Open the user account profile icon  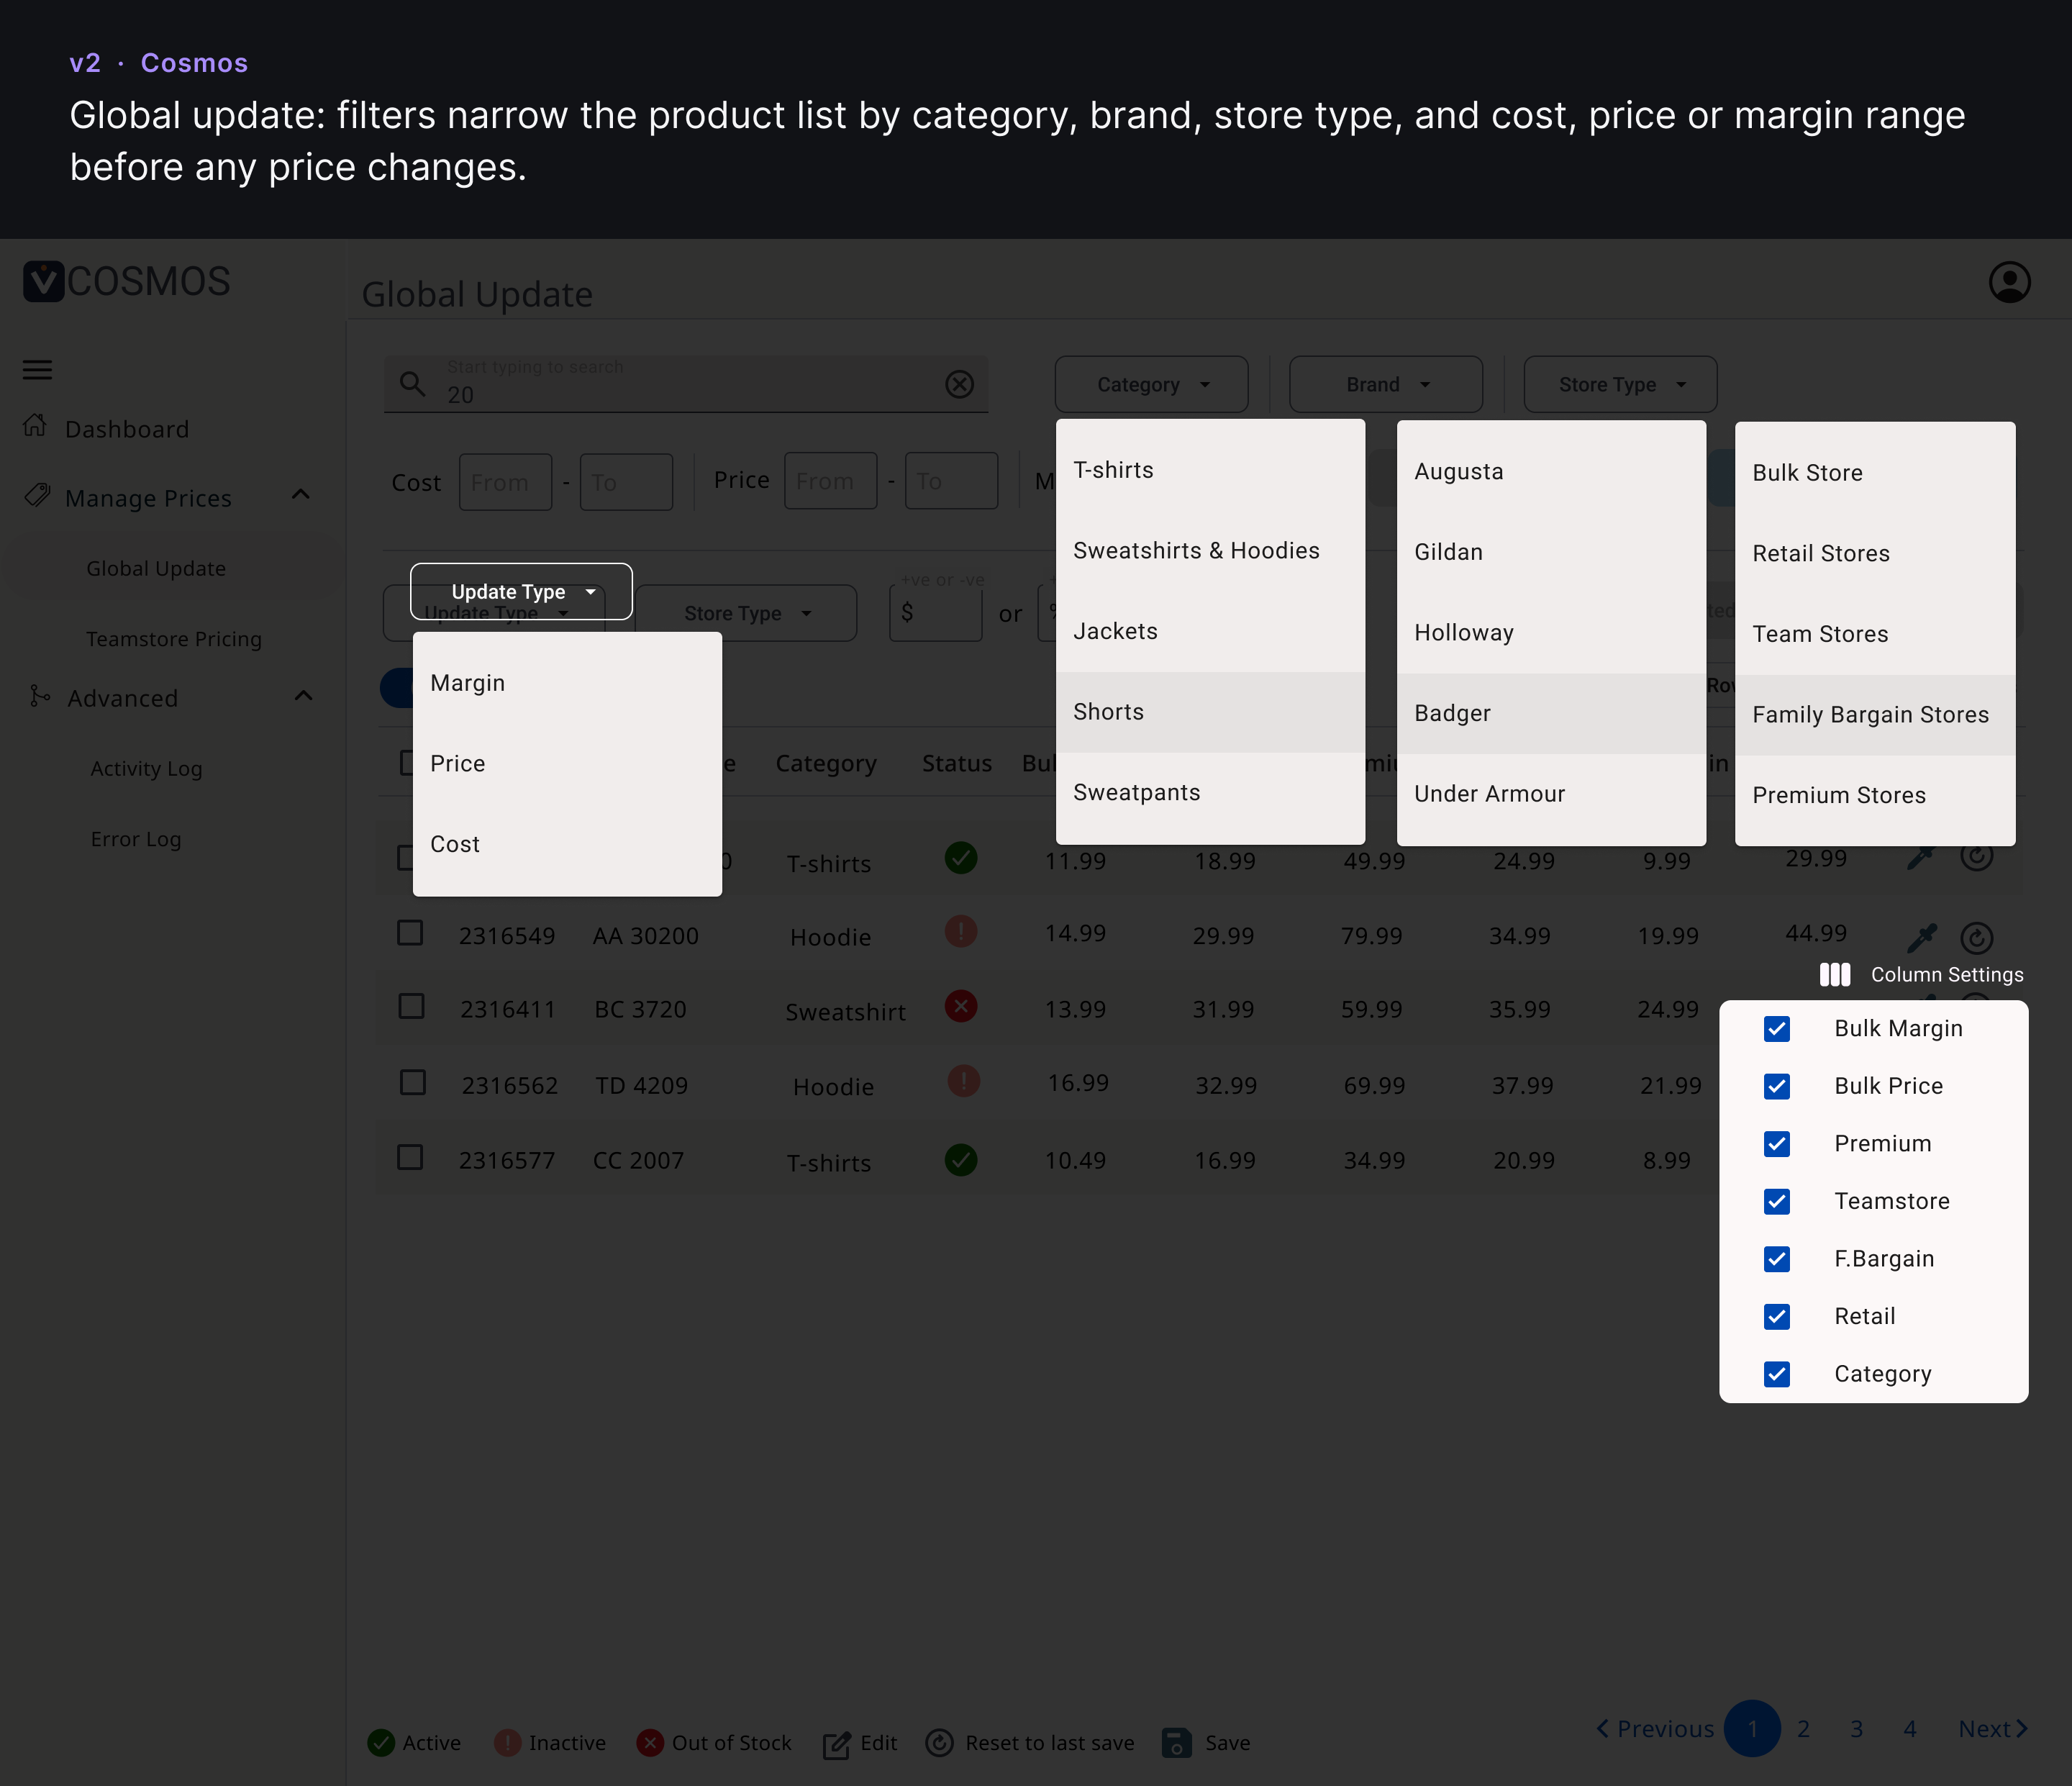pyautogui.click(x=2009, y=283)
